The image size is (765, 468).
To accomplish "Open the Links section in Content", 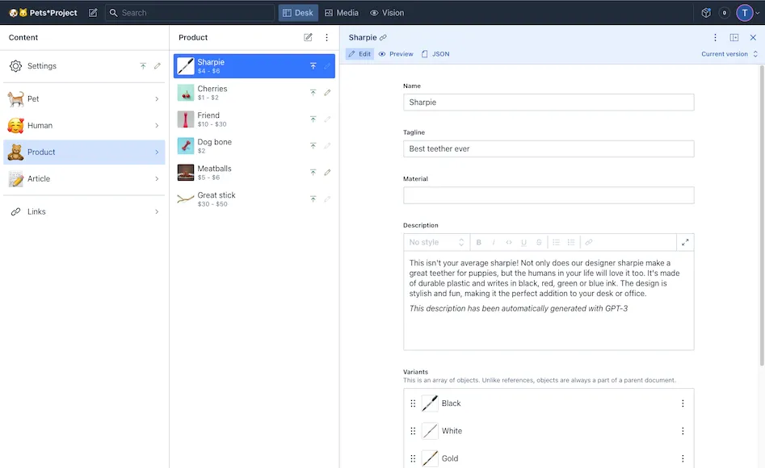I will (x=84, y=211).
